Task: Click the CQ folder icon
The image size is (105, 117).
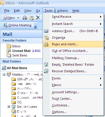Action: 13,102
